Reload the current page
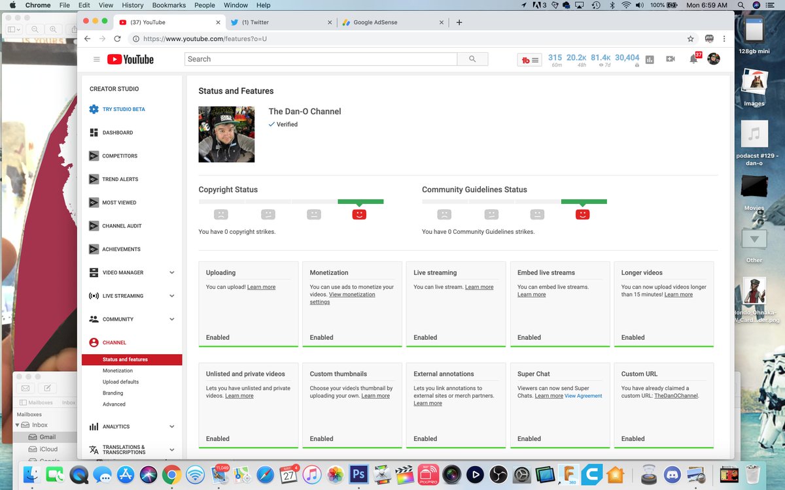785x490 pixels. click(118, 39)
